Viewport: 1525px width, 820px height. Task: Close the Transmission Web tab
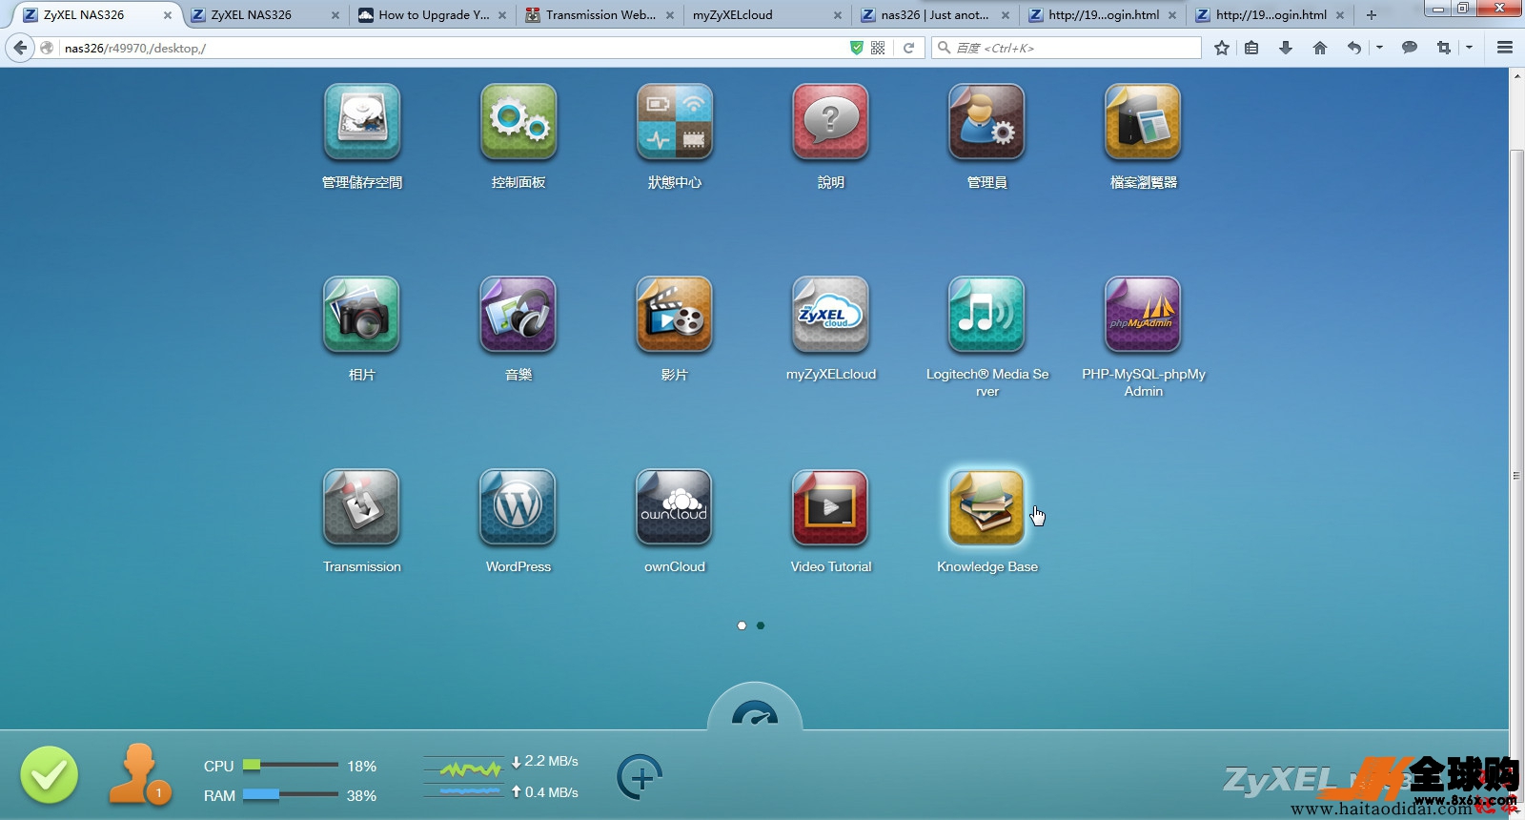point(670,15)
